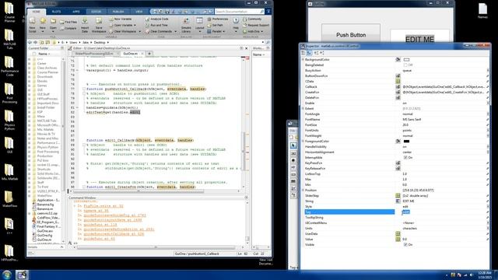Click Add-Ons in the toolstrip
498x280 pixels.
[x=253, y=31]
